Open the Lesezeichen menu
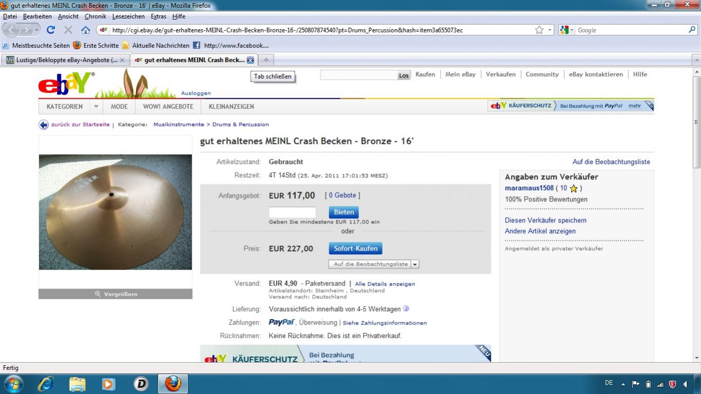 click(x=128, y=16)
